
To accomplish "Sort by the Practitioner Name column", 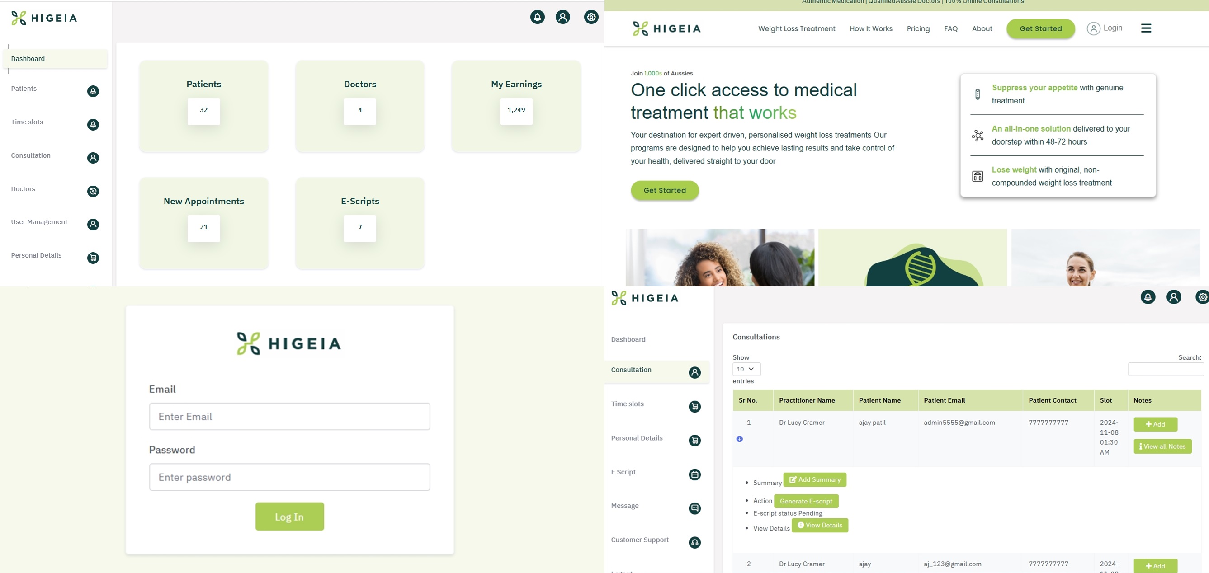I will point(807,400).
